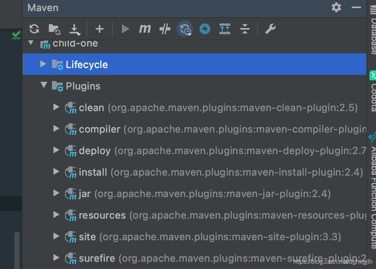This screenshot has height=269, width=376.
Task: Click the Lifecycle folder gear icon
Action: [57, 65]
